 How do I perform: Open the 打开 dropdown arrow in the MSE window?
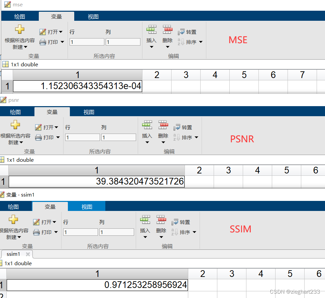pos(61,32)
